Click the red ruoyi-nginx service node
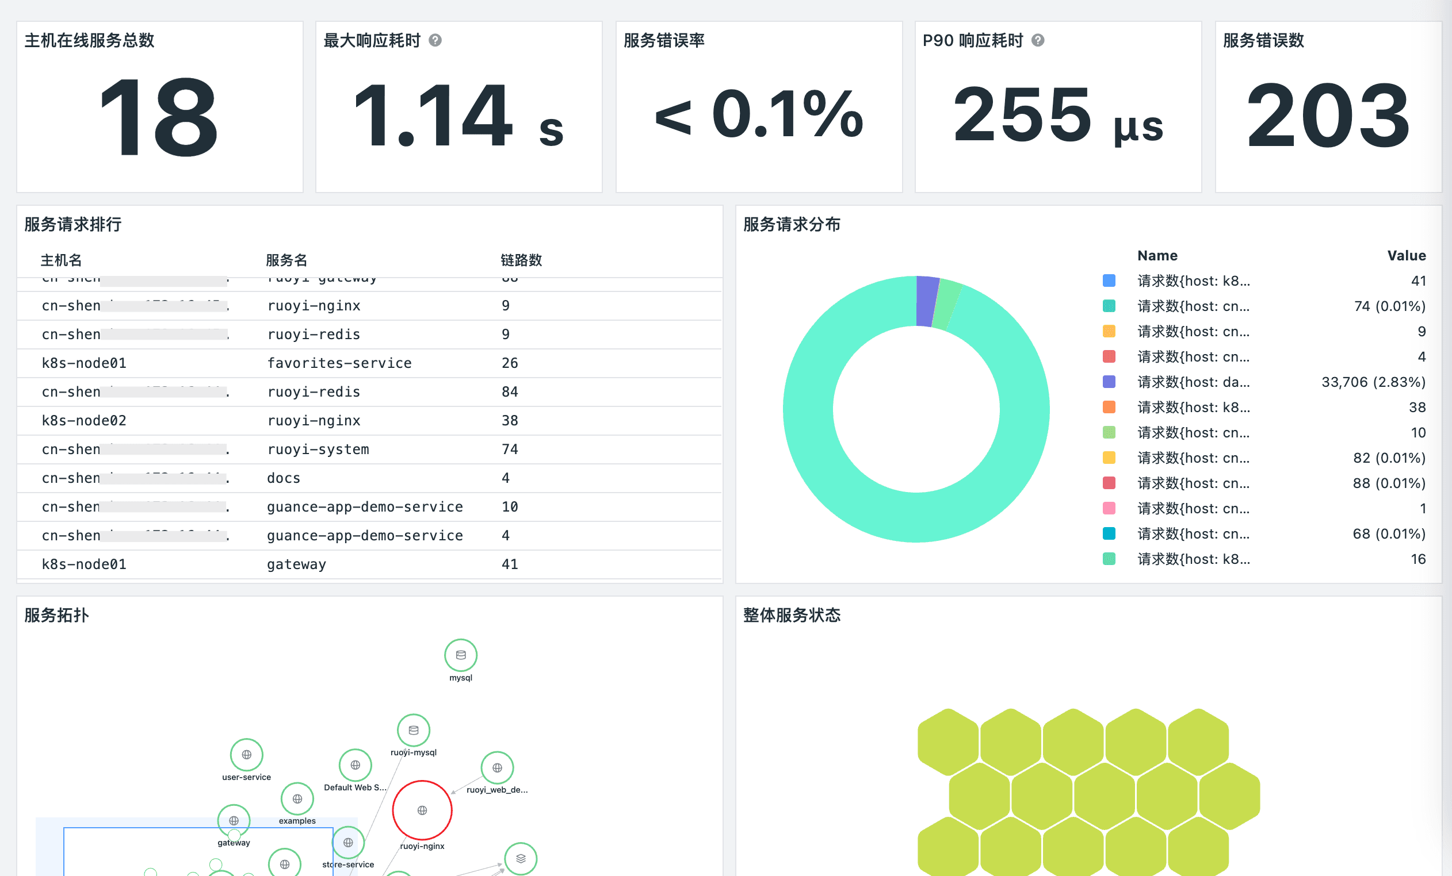Screen dimensions: 1452x876 pos(422,810)
